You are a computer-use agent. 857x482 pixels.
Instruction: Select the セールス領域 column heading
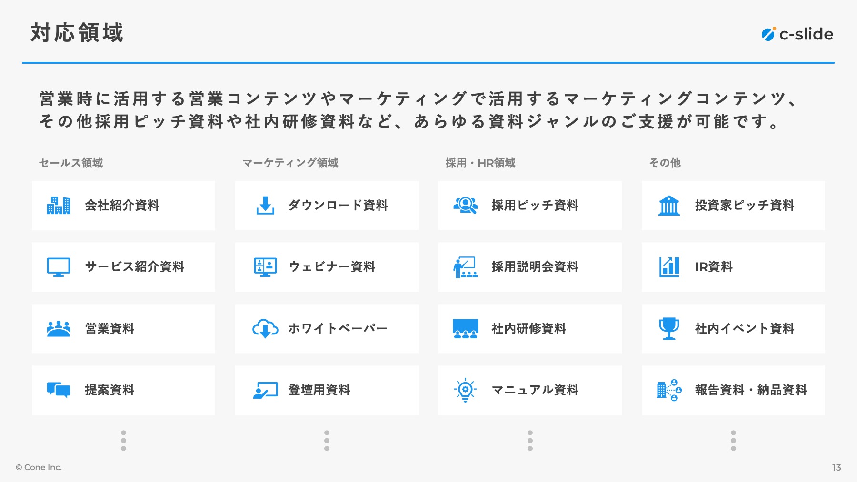[x=71, y=163]
